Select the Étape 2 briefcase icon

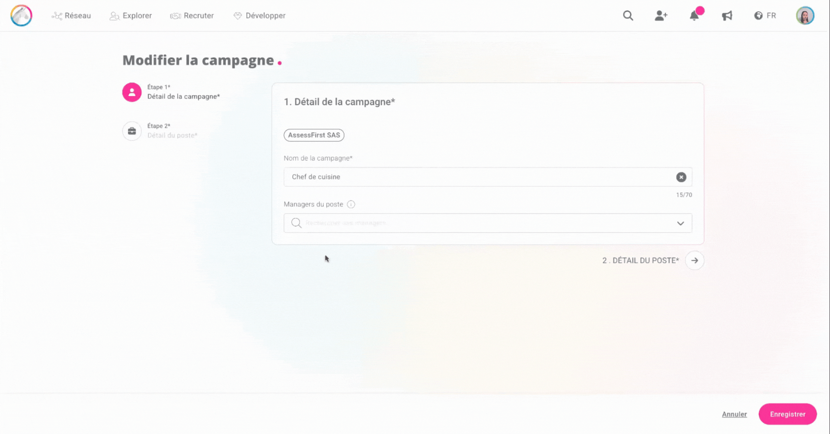(x=132, y=131)
